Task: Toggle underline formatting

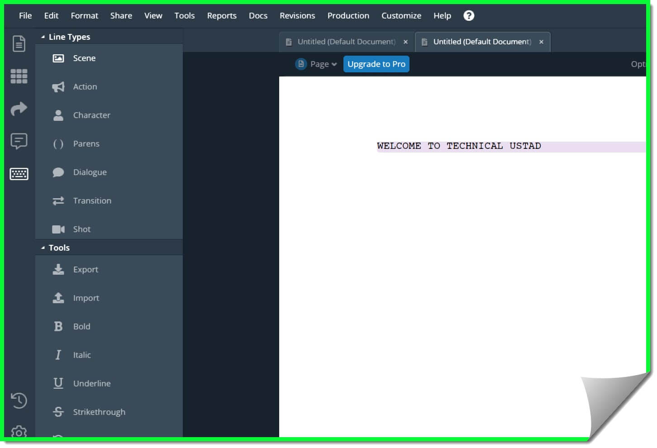Action: click(92, 383)
